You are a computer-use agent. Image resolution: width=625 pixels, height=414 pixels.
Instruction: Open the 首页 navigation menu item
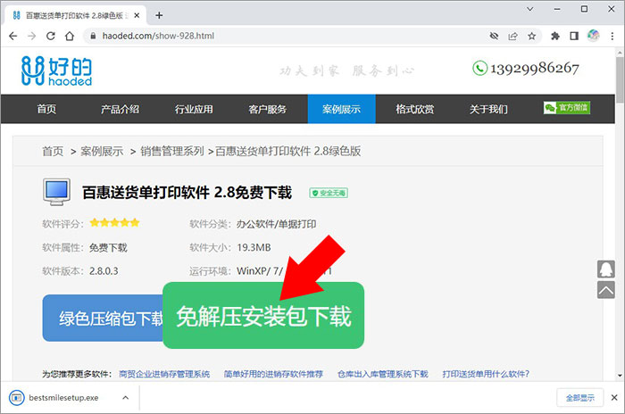[46, 109]
